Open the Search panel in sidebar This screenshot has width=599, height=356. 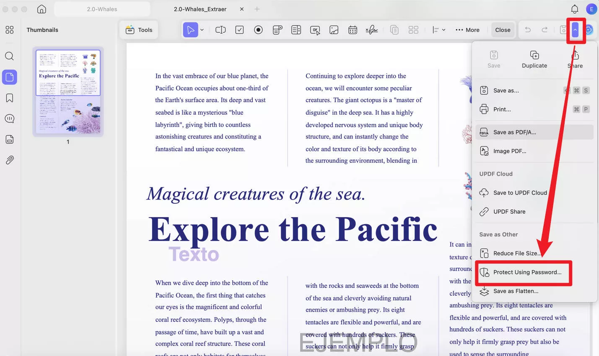(9, 56)
